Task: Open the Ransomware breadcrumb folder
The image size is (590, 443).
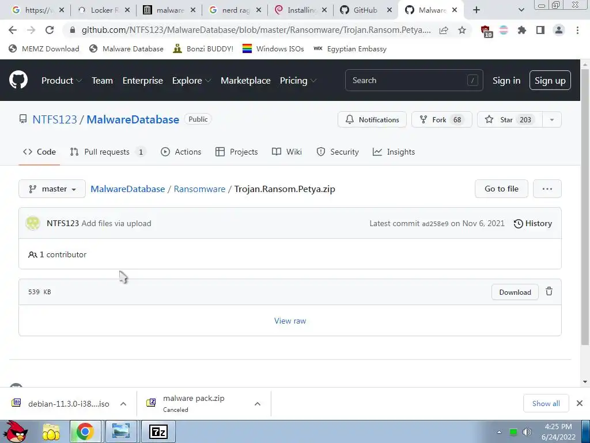Action: coord(199,189)
